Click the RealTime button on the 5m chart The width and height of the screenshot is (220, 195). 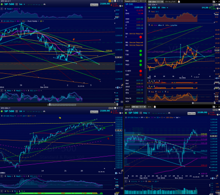[94, 5]
